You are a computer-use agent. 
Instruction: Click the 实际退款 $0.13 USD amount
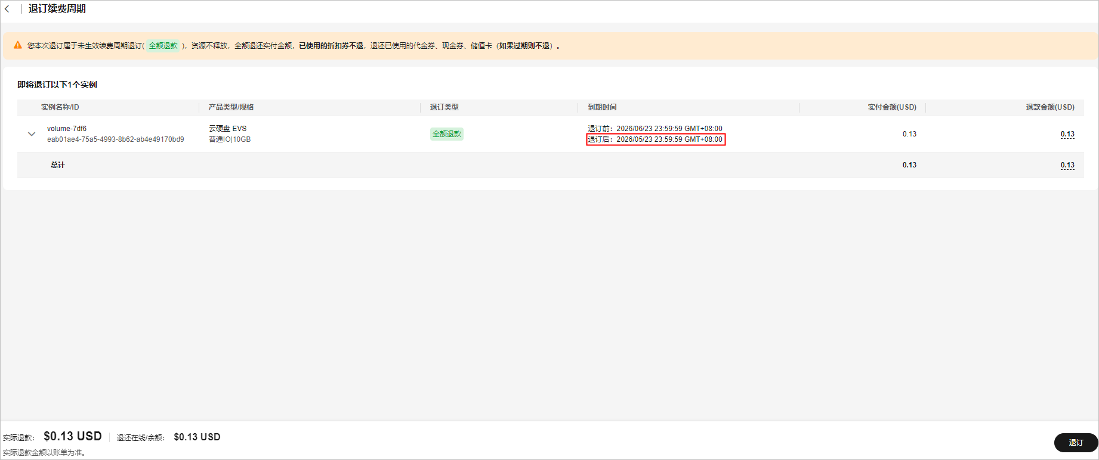point(73,436)
